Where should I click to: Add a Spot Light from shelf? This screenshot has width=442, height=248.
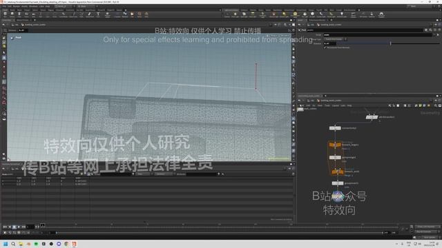click(x=244, y=14)
